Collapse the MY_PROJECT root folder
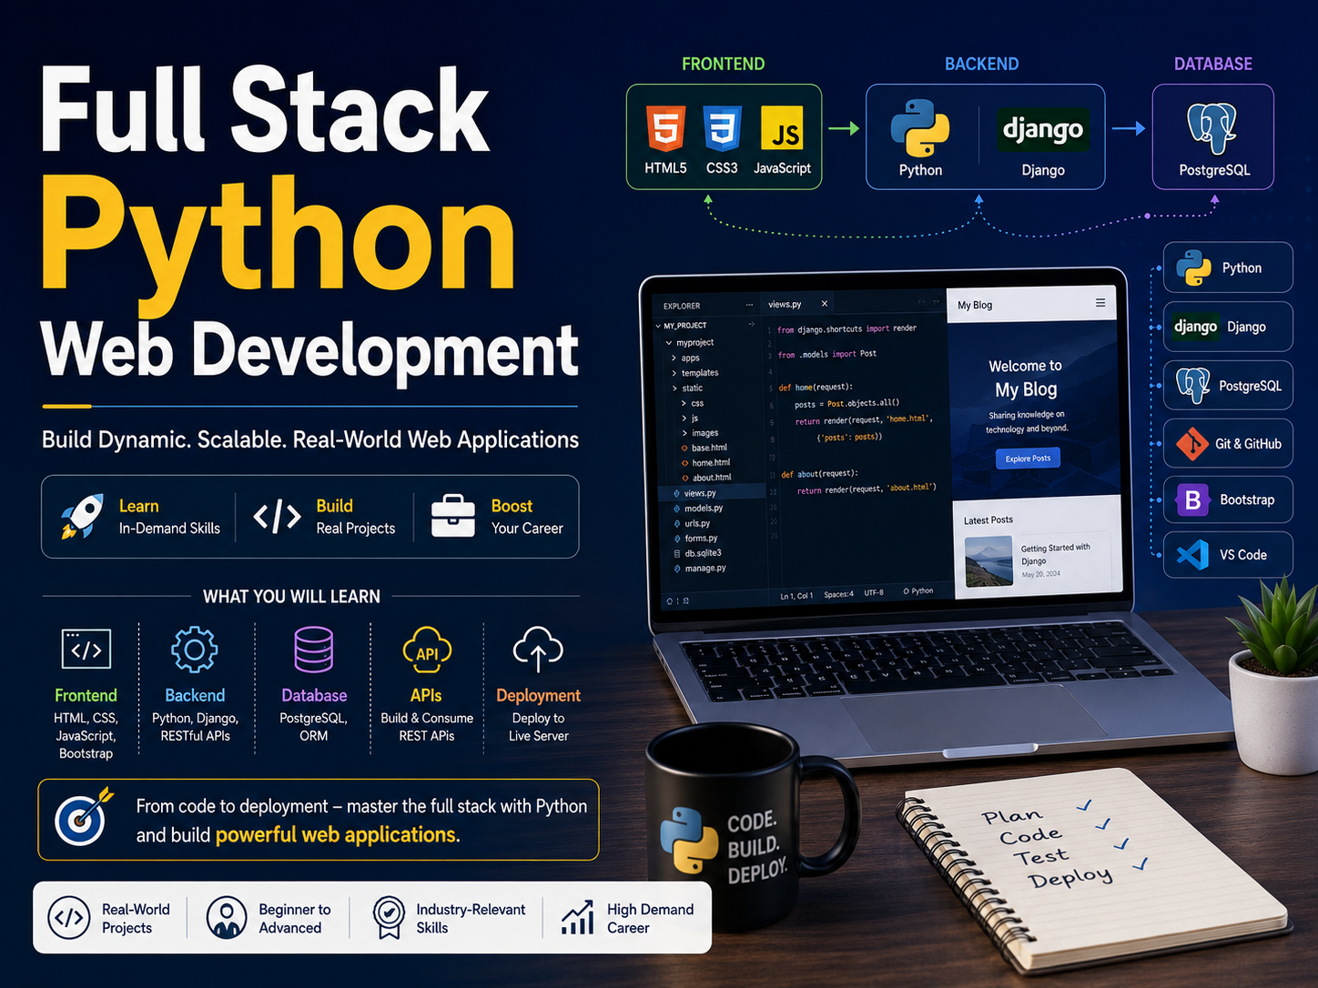 point(658,326)
